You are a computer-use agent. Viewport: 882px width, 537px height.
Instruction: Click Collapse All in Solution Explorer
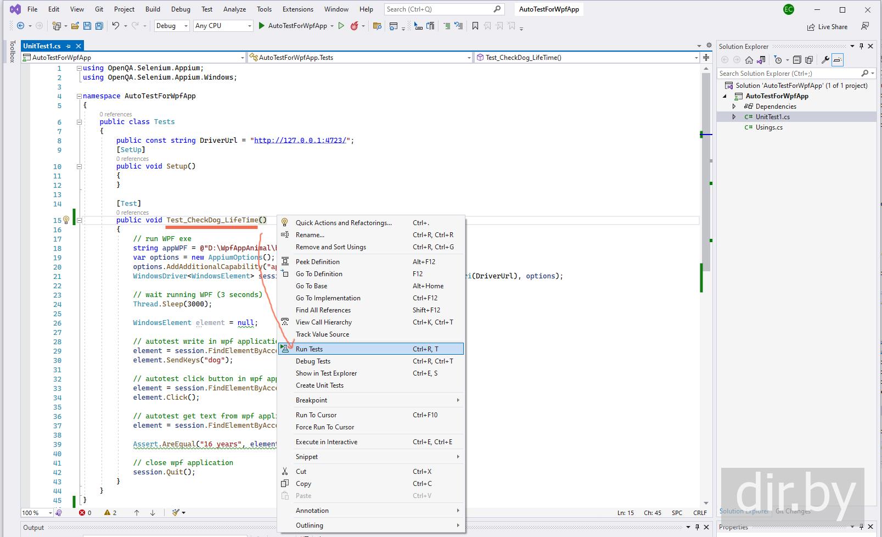pyautogui.click(x=797, y=60)
